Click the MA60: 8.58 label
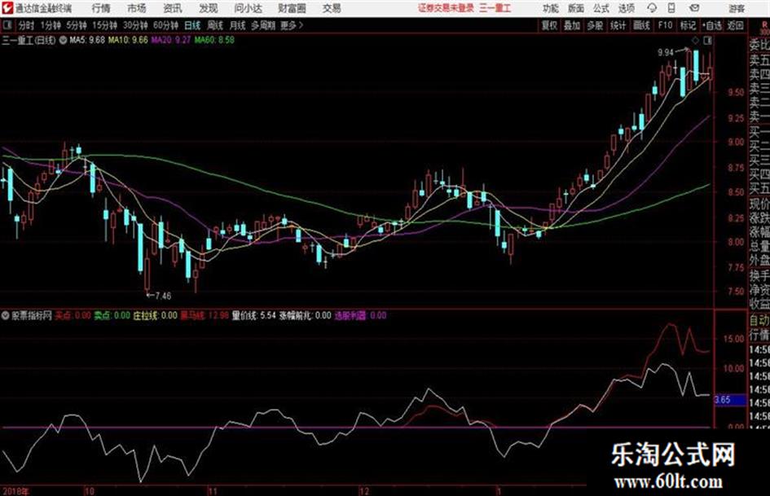This screenshot has height=496, width=770. tap(214, 40)
